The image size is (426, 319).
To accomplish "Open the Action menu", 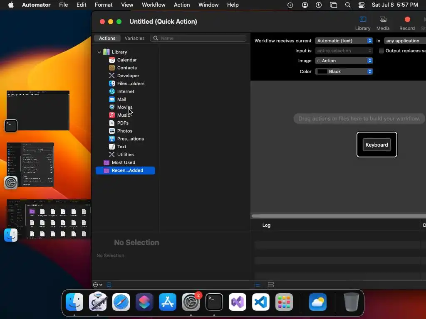I will pos(182,5).
